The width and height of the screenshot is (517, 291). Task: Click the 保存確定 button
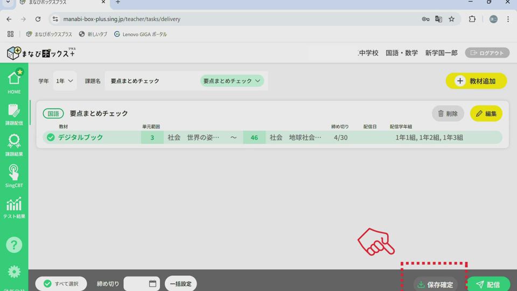[x=435, y=285]
